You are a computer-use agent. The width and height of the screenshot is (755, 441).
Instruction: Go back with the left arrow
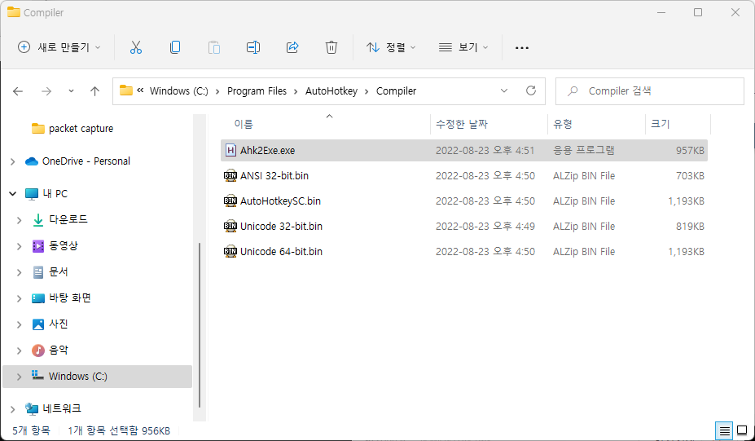click(18, 91)
